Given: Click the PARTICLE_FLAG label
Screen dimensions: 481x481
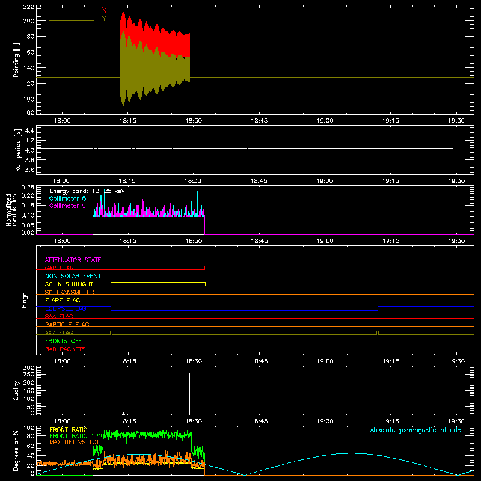Looking at the screenshot, I should tap(67, 324).
